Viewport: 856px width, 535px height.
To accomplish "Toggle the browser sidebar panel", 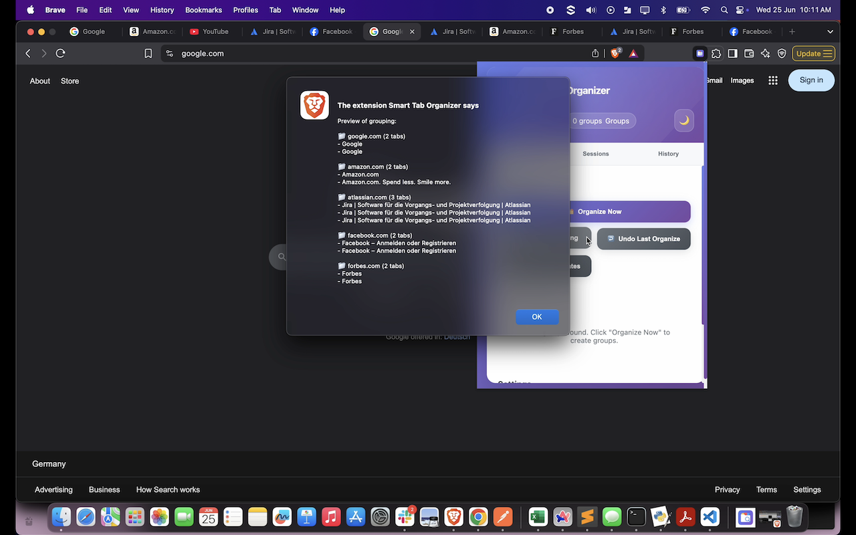I will click(732, 53).
